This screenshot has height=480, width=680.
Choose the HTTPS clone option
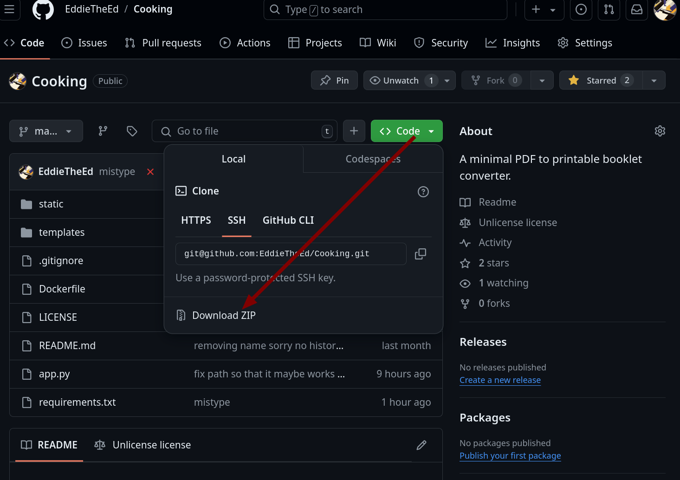pos(196,220)
